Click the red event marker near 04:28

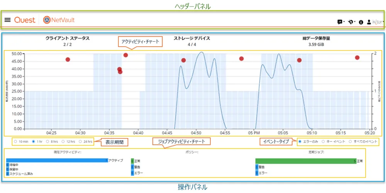coord(68,59)
